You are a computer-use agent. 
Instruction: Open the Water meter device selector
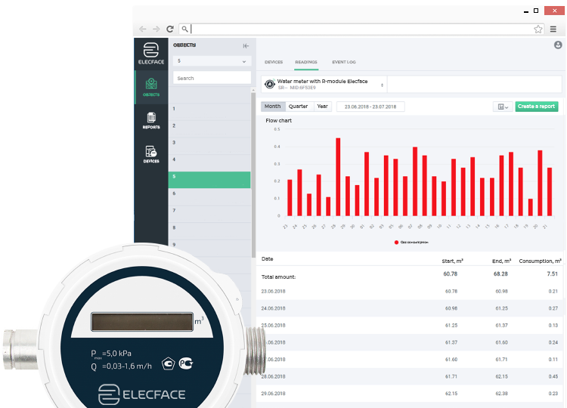click(324, 84)
